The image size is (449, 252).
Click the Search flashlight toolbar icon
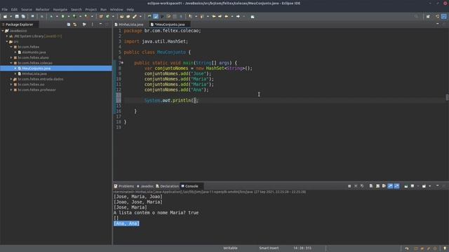coord(134,17)
